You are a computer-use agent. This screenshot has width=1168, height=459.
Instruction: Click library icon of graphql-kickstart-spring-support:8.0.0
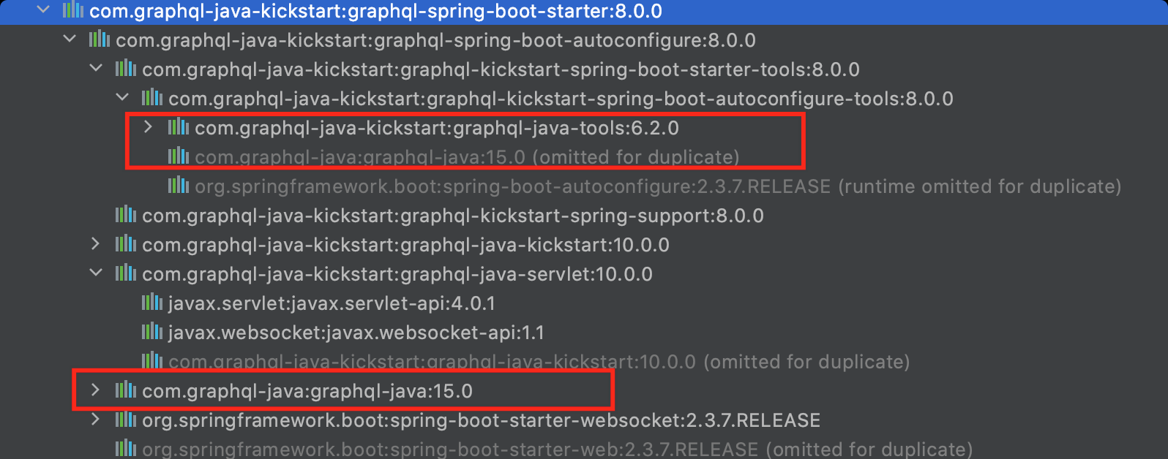coord(126,215)
